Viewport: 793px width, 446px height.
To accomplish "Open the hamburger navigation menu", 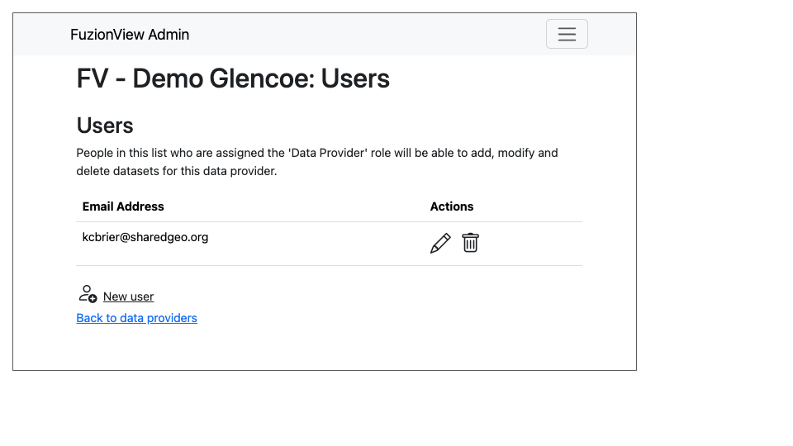I will pos(567,34).
